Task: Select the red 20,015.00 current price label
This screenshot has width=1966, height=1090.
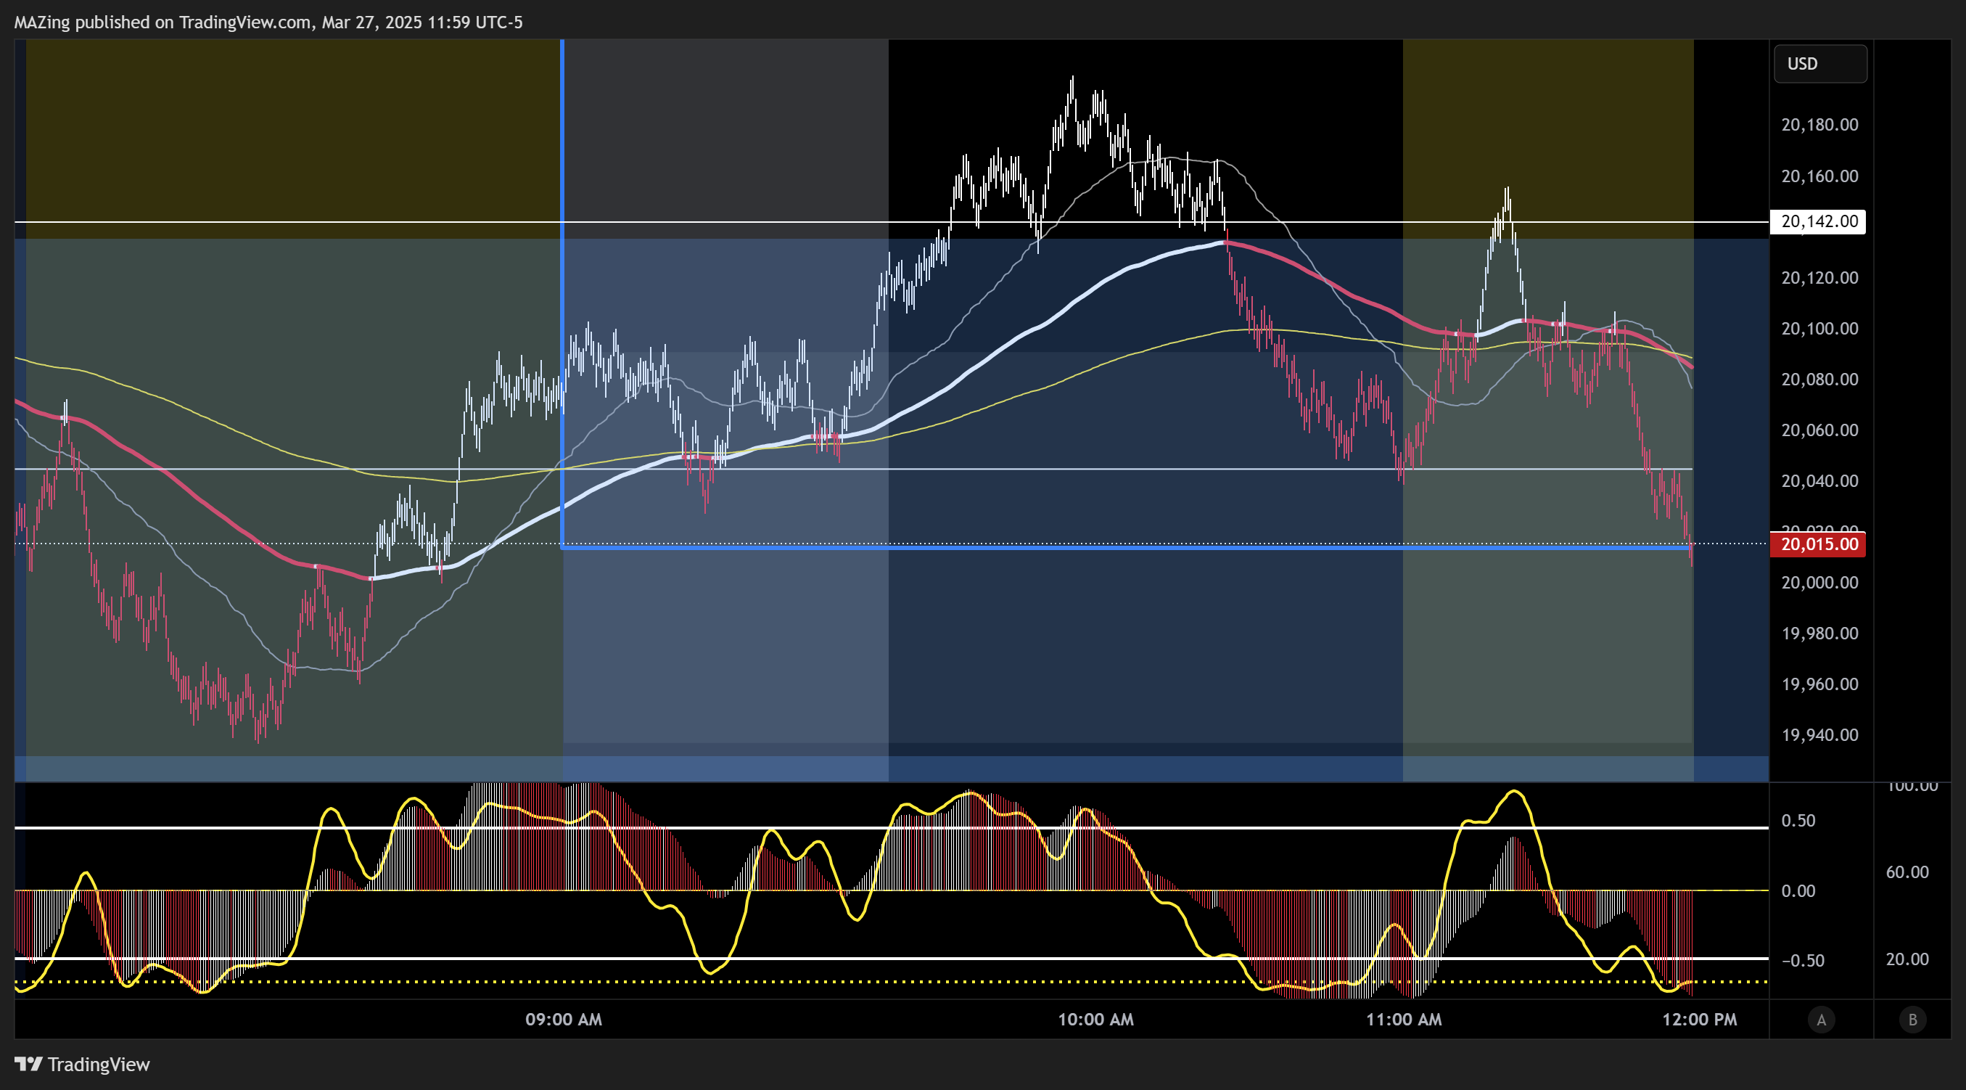Action: pyautogui.click(x=1817, y=544)
